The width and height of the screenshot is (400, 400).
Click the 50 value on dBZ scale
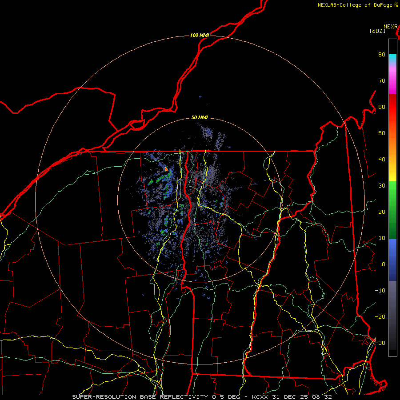[382, 133]
